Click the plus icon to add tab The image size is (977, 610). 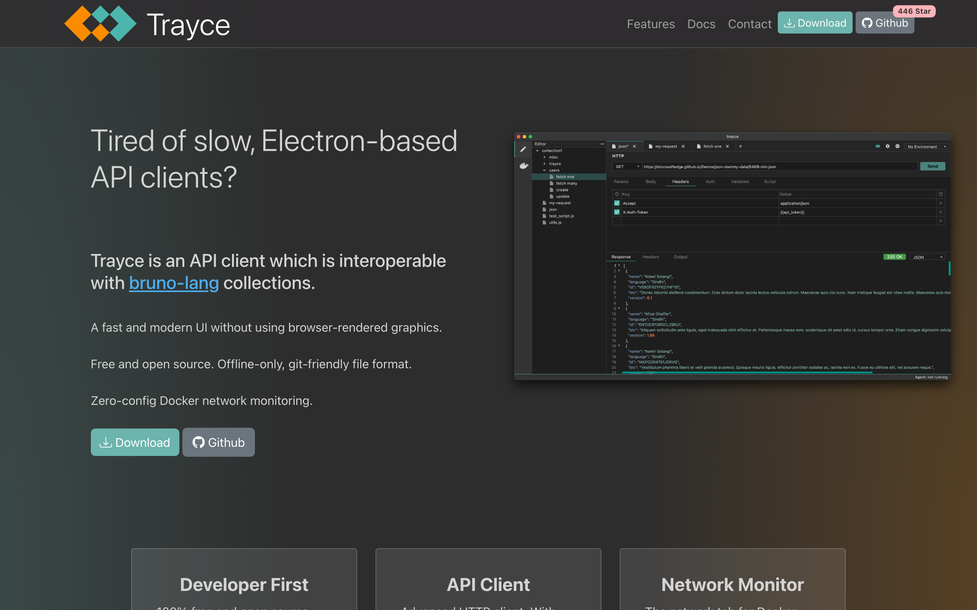click(x=740, y=146)
